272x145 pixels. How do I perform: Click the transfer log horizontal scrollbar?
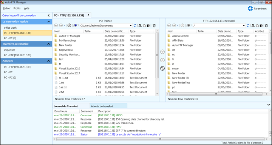pos(160,139)
